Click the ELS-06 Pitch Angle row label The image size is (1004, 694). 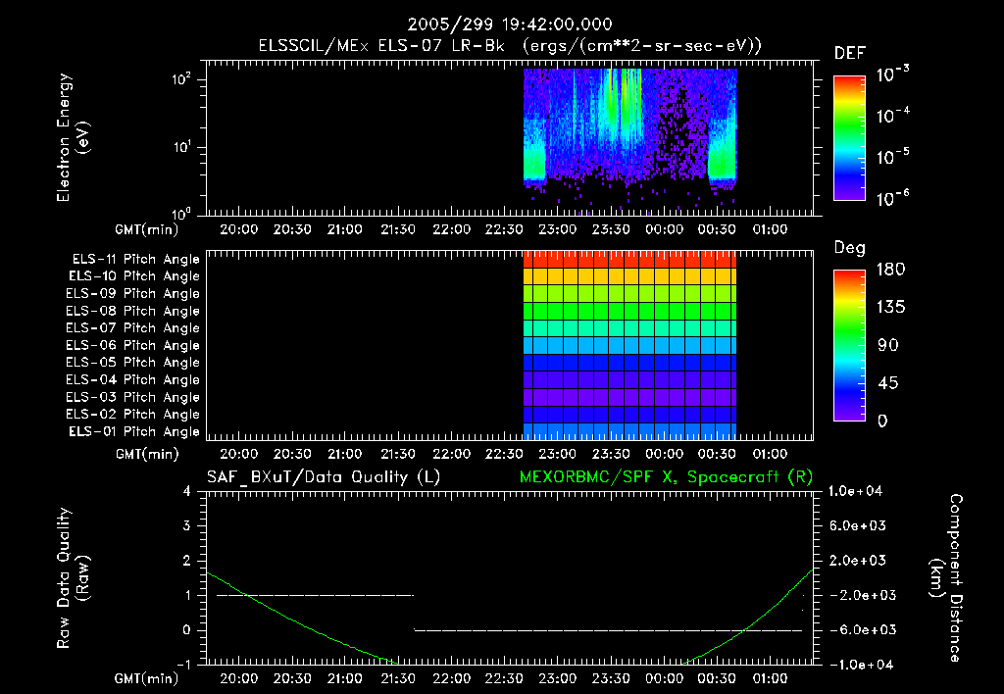coord(132,346)
